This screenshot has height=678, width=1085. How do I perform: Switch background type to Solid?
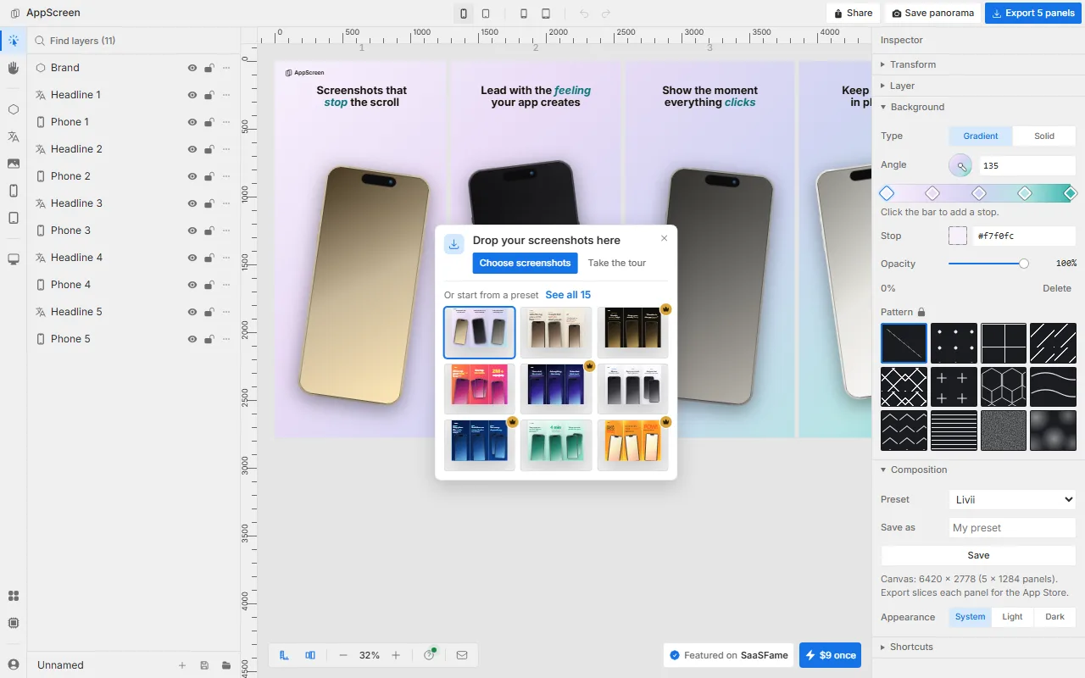1044,136
